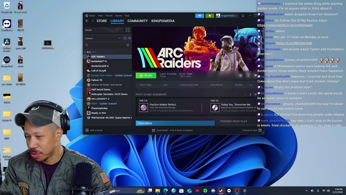Open the Guides link

239,85
